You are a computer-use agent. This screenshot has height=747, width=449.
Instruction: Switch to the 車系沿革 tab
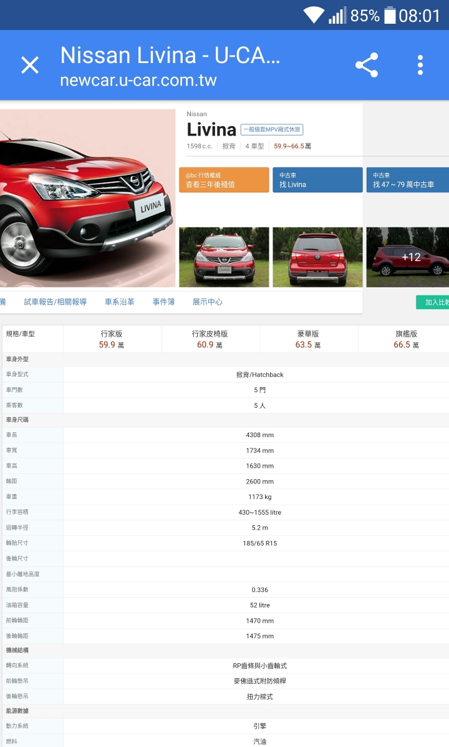[x=119, y=302]
